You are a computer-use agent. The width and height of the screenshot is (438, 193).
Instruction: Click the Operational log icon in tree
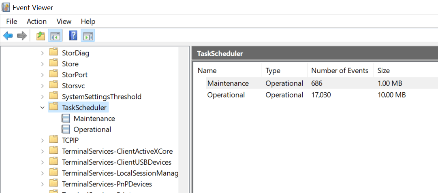click(x=65, y=129)
